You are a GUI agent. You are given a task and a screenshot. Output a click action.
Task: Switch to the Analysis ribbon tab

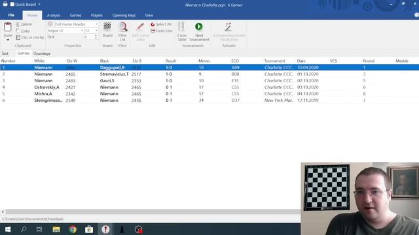(54, 16)
